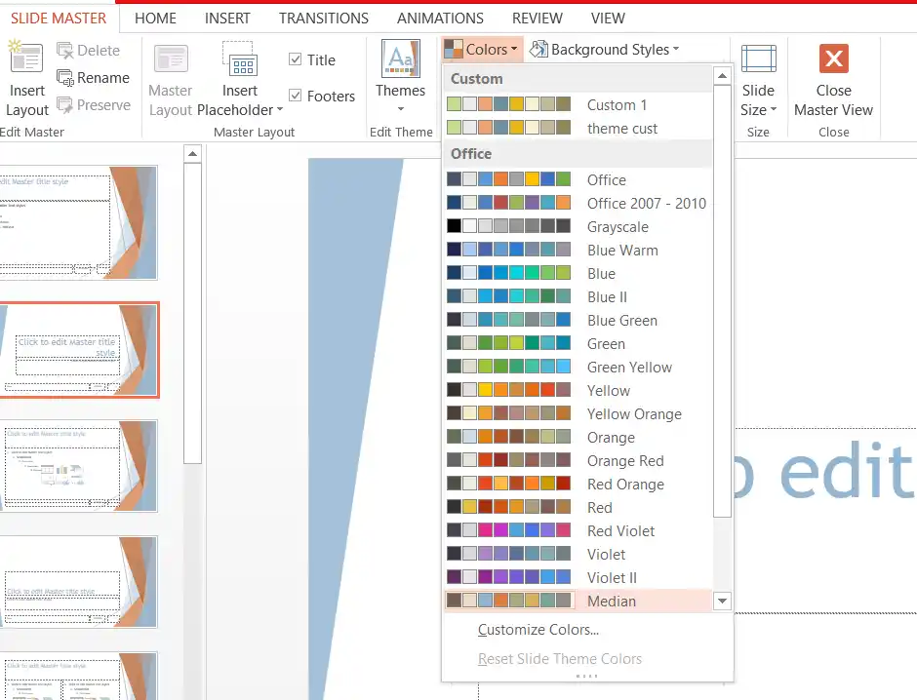917x700 pixels.
Task: Select the third layout thumbnail with content icons
Action: tap(78, 466)
